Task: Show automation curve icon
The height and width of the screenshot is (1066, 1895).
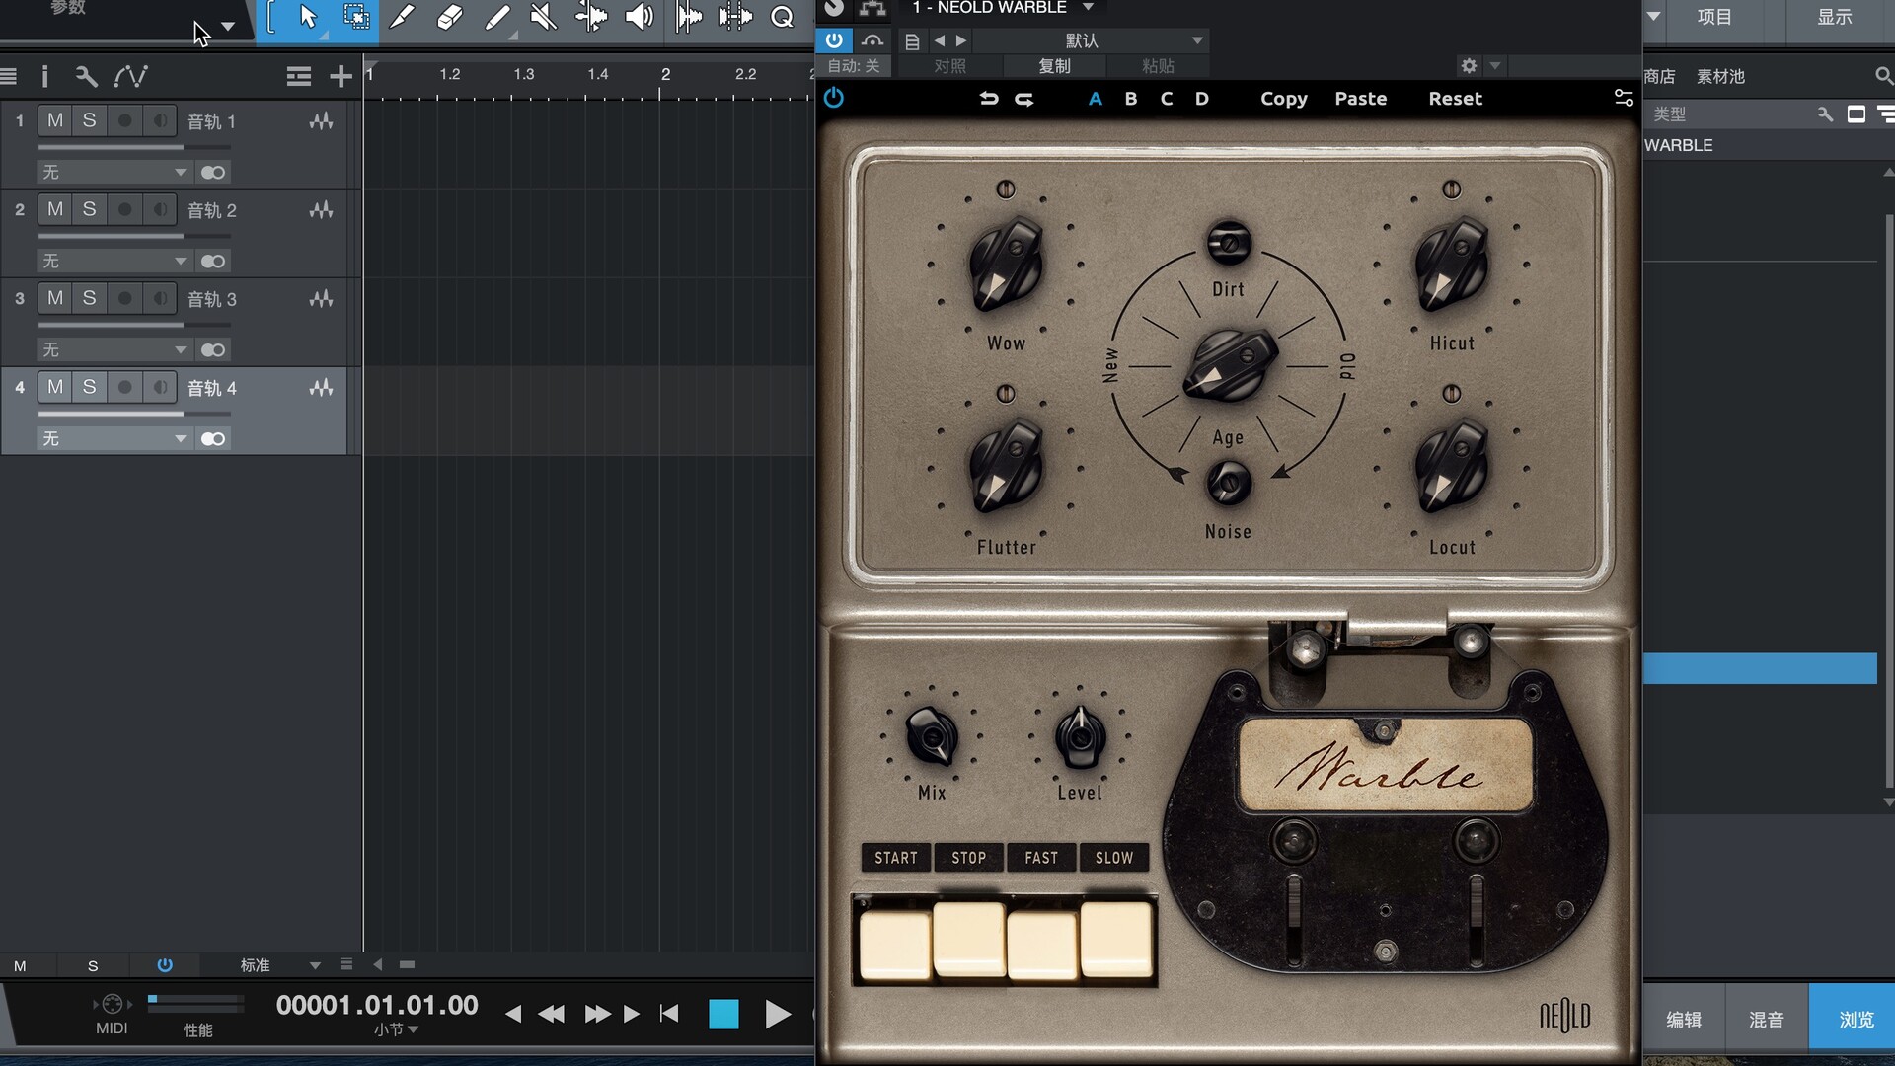Action: click(x=130, y=76)
